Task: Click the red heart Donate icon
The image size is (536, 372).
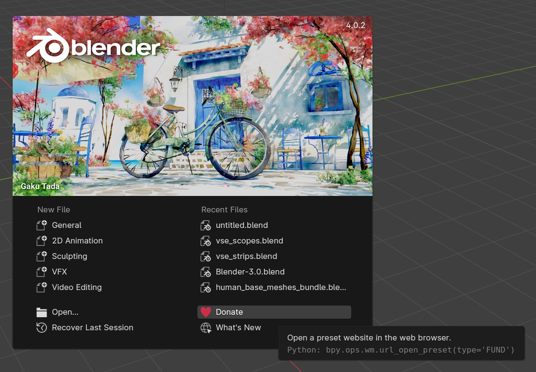Action: (206, 312)
